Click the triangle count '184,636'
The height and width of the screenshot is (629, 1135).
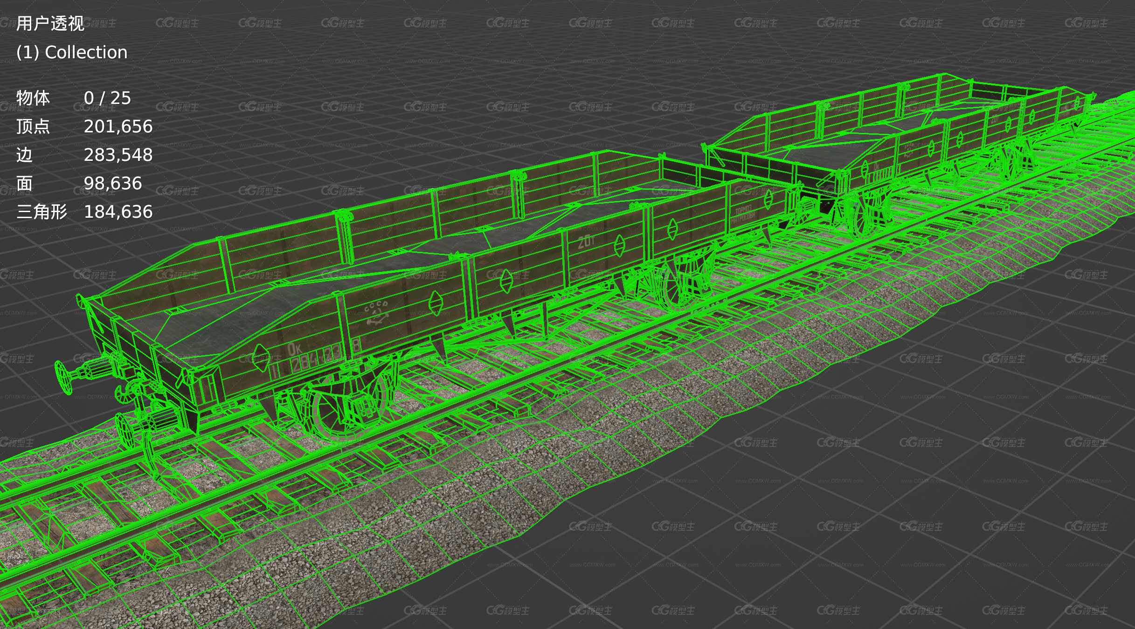tap(118, 212)
